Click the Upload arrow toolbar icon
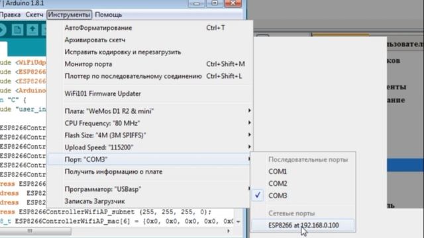 coord(2,29)
